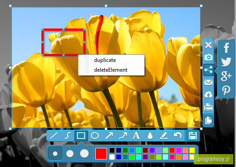Share on Twitter
The image size is (236, 167).
pyautogui.click(x=226, y=61)
